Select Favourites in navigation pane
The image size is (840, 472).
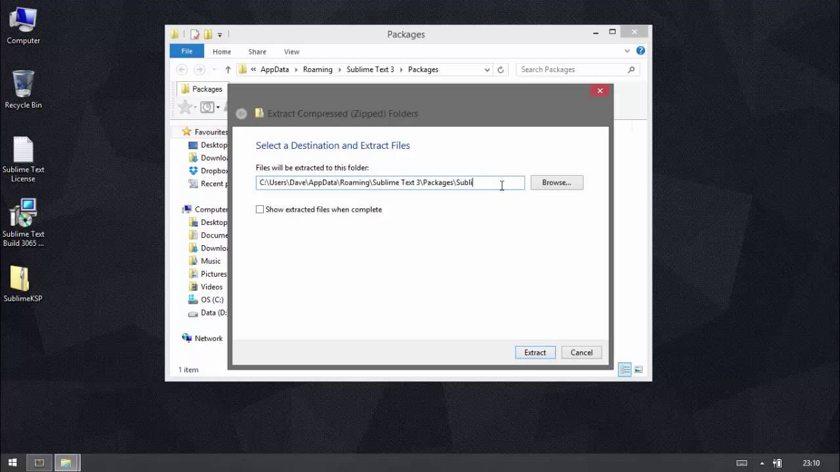point(205,132)
